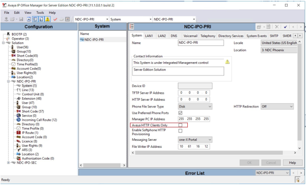Switch to the LAN1 tab
The width and height of the screenshot is (306, 185).
pos(149,36)
